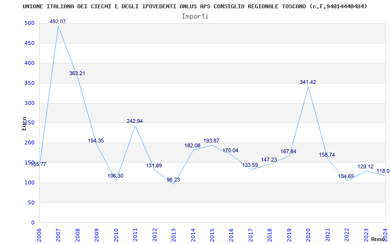Select the 363.21 value label
Screen dimensions: 390x244
tap(77, 74)
